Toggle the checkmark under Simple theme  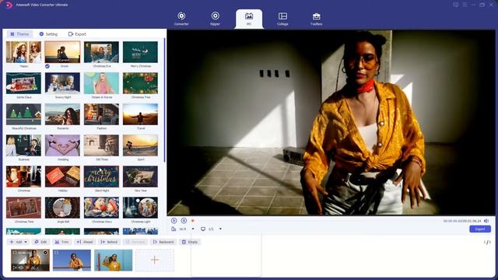47,66
